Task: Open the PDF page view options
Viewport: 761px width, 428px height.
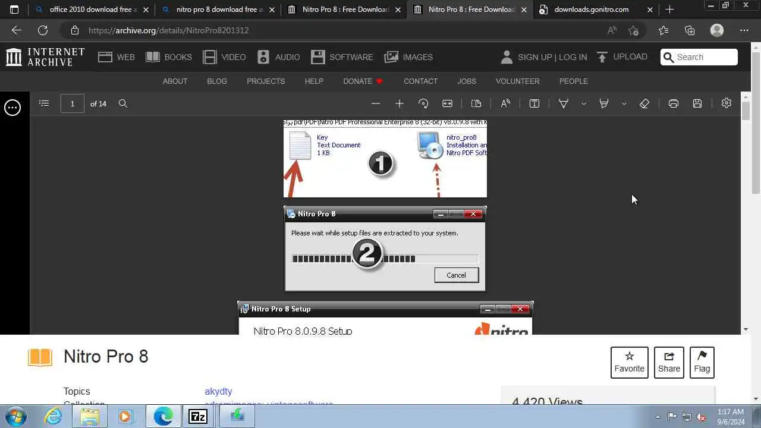Action: [476, 103]
